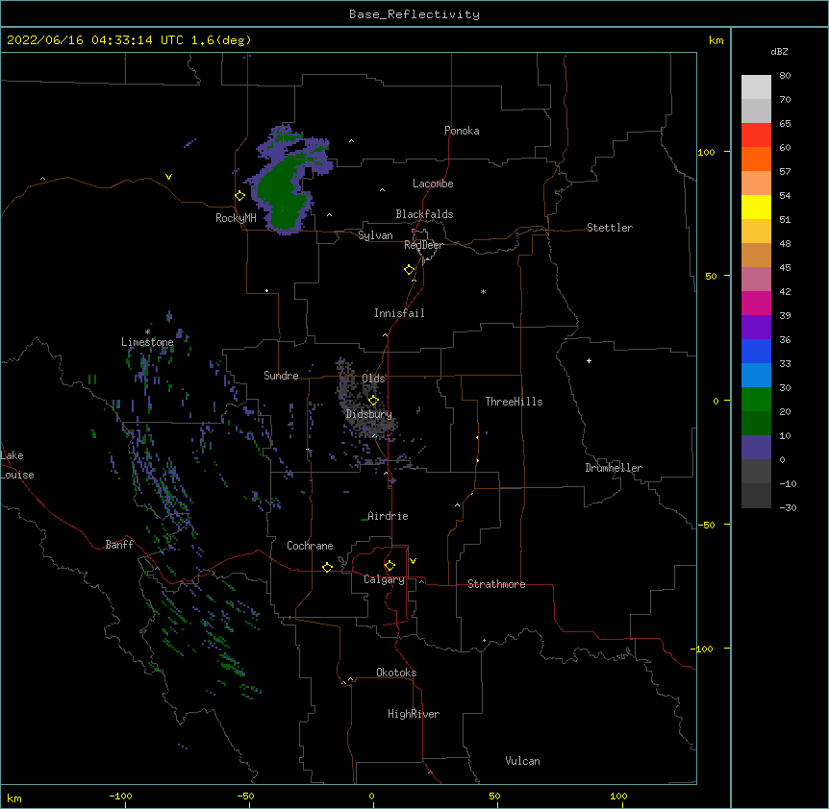Viewport: 829px width, 809px height.
Task: Click the Ponoka town label
Action: [462, 131]
